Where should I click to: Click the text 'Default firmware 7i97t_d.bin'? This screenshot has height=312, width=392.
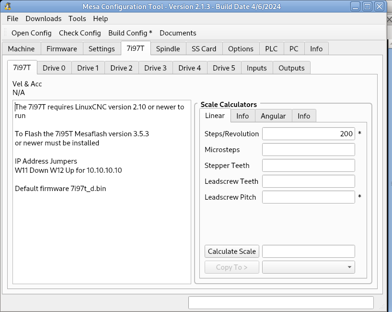(60, 189)
